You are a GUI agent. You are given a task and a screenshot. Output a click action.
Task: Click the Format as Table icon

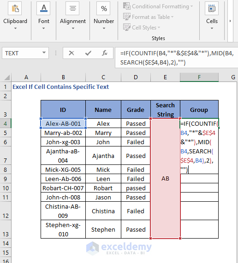[127, 17]
